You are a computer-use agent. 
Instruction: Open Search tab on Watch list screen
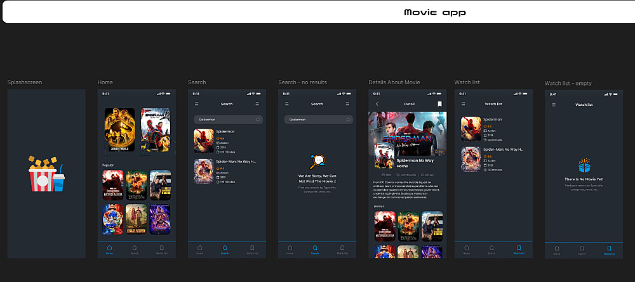click(491, 250)
